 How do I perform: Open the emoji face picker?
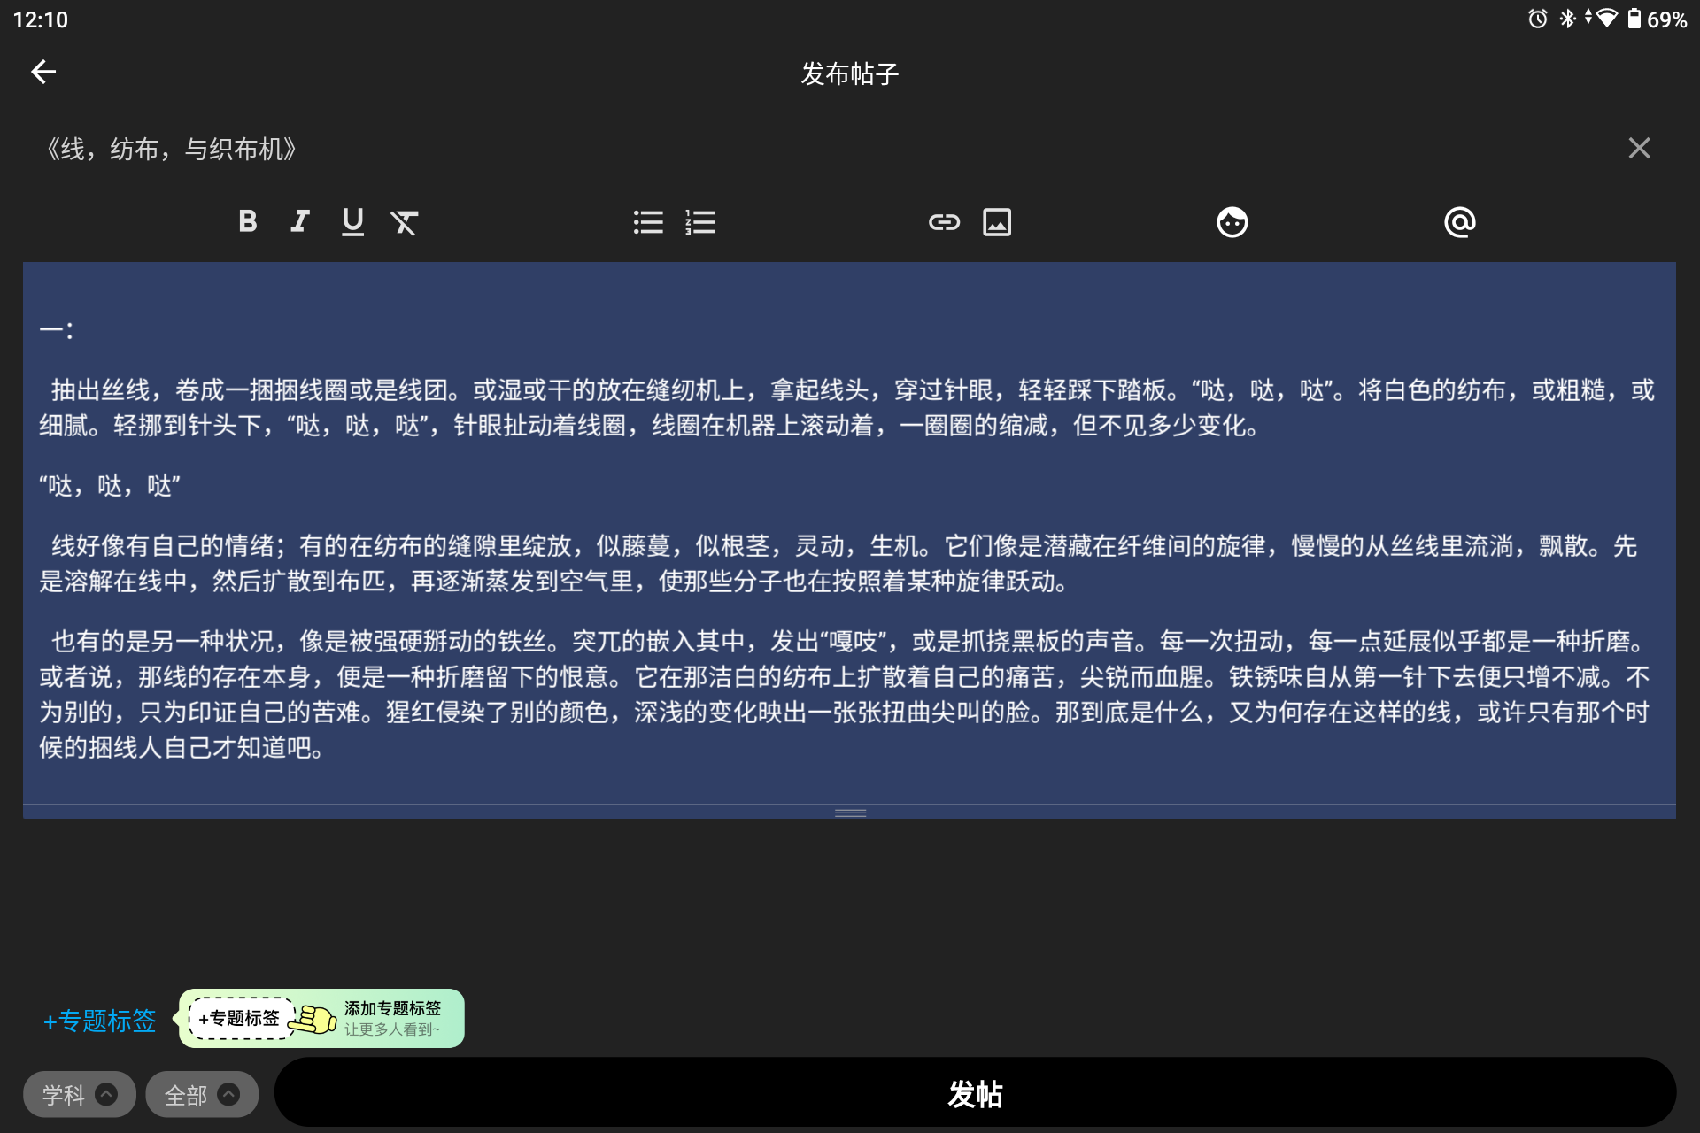coord(1232,222)
